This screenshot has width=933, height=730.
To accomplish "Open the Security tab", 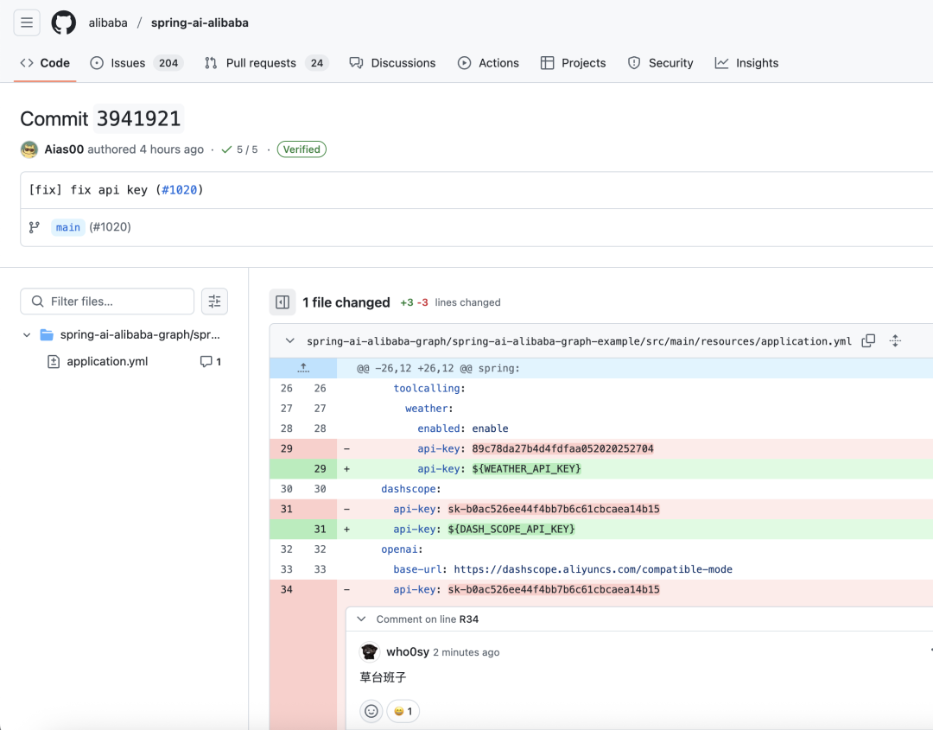I will [x=661, y=63].
